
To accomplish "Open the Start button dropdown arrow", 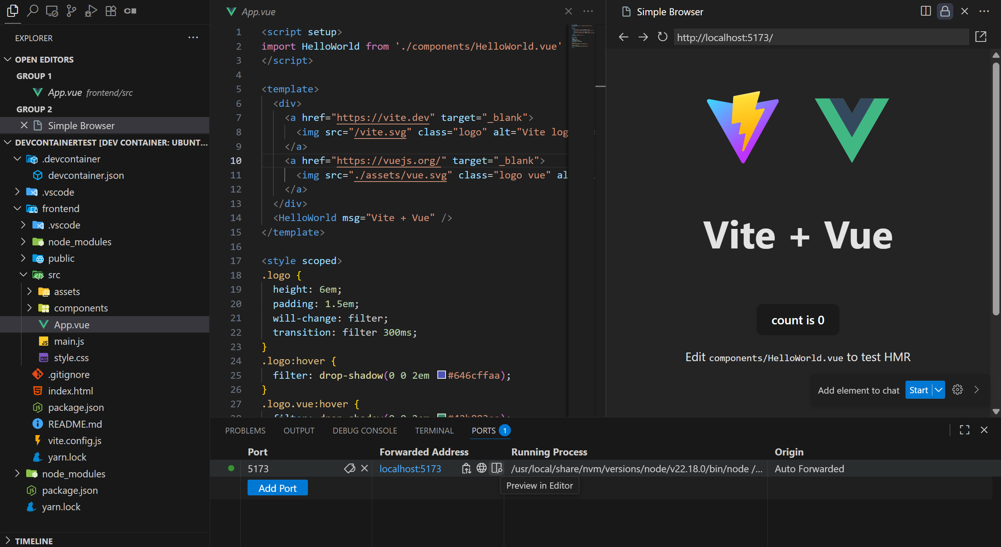I will coord(938,390).
